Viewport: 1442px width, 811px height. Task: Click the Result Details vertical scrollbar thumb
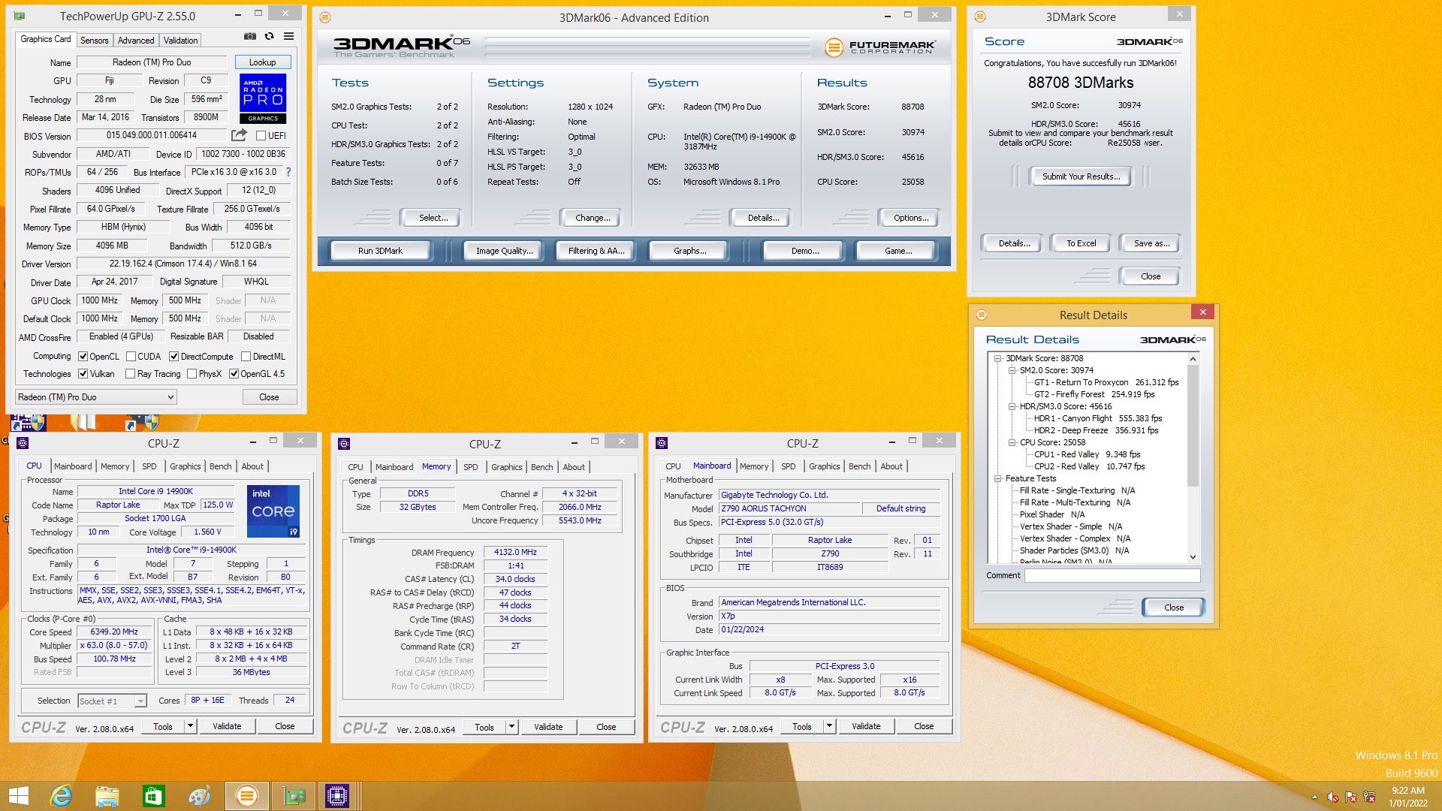[x=1193, y=427]
